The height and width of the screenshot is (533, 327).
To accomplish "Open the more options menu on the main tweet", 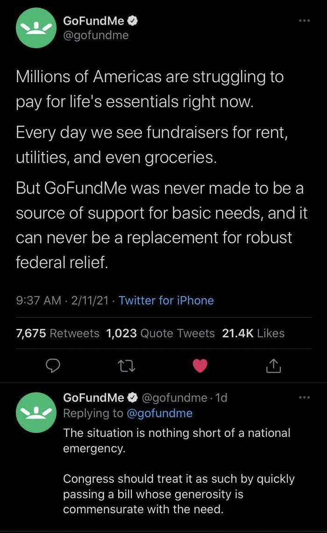I will (x=304, y=20).
